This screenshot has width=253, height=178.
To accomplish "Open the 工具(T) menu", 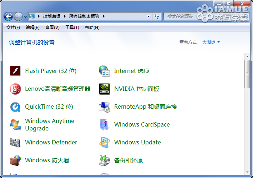I will [x=72, y=28].
